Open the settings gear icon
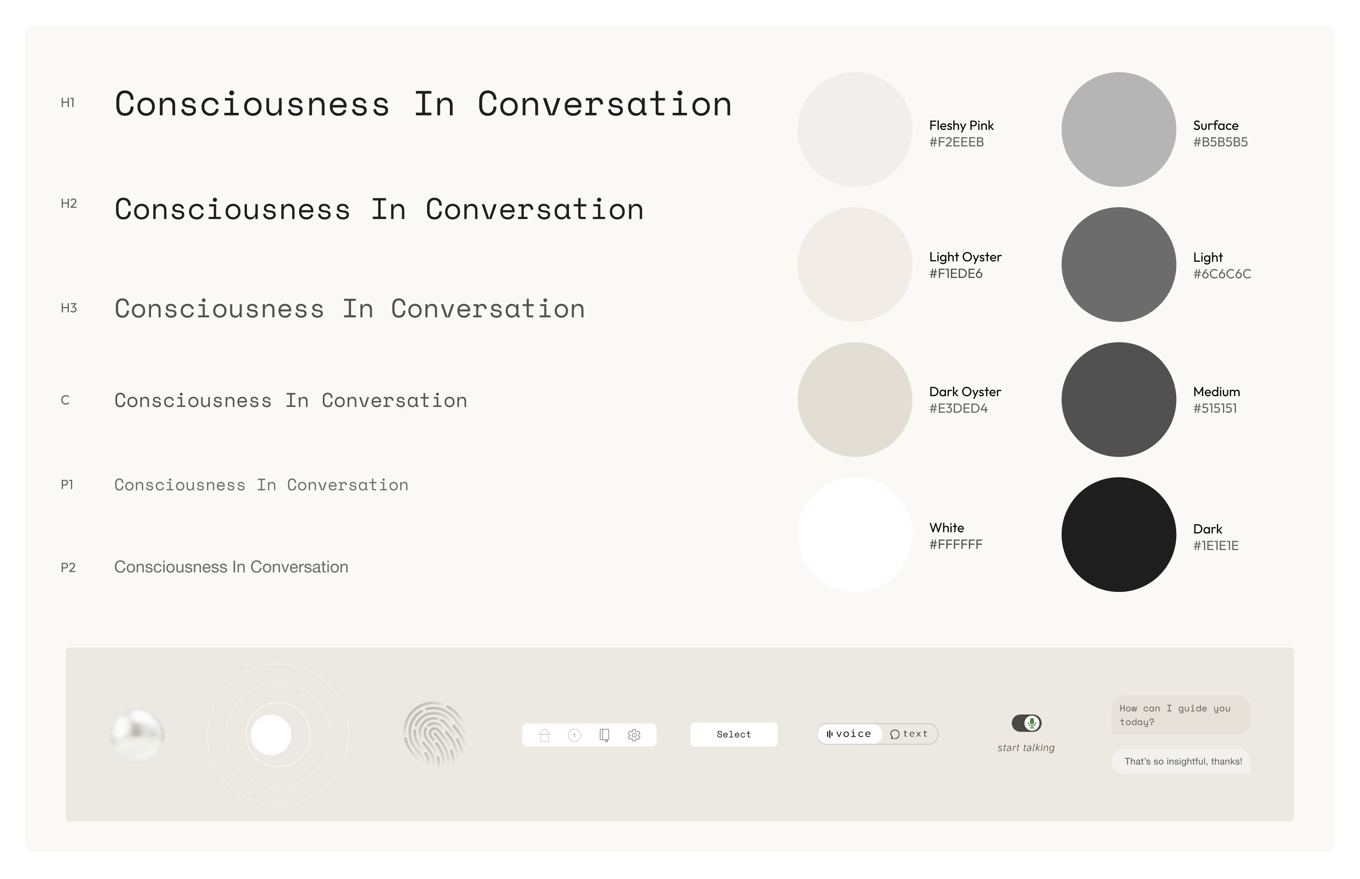Screen dimensions: 1360x879 [x=634, y=735]
